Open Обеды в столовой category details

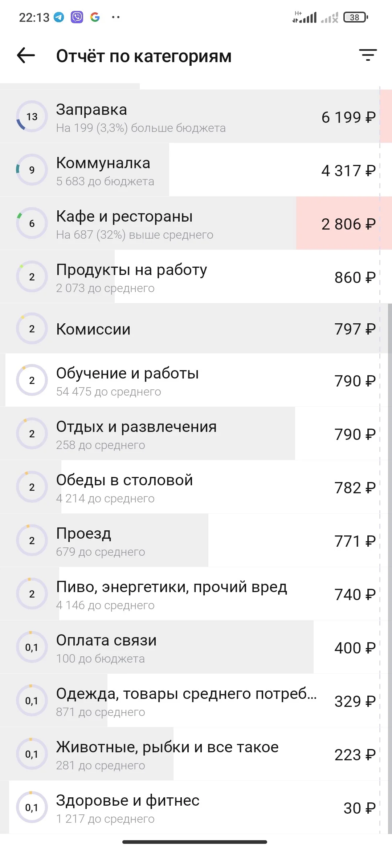[196, 487]
